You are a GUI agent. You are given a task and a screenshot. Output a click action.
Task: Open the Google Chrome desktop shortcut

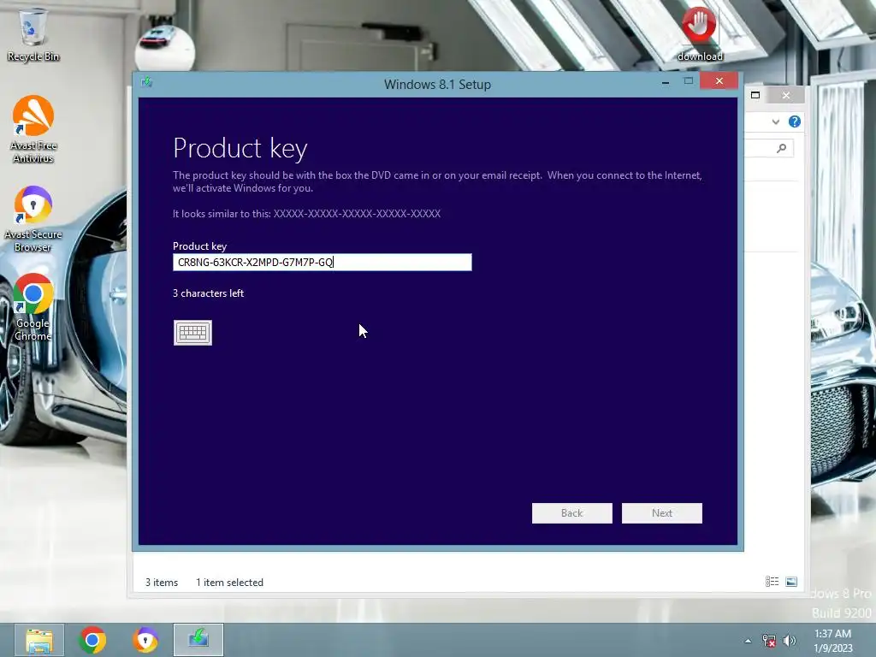pos(33,307)
